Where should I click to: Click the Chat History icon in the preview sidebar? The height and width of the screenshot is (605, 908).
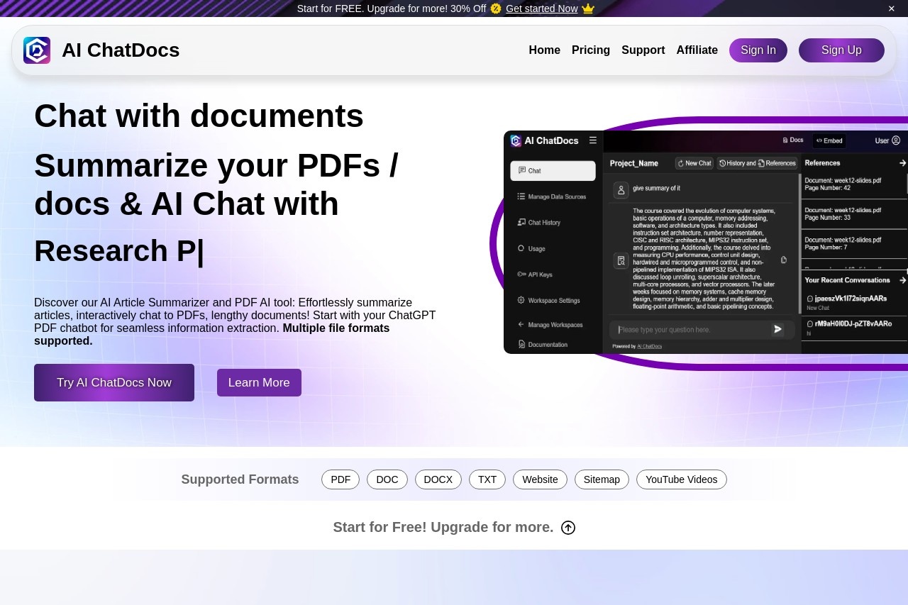point(521,222)
